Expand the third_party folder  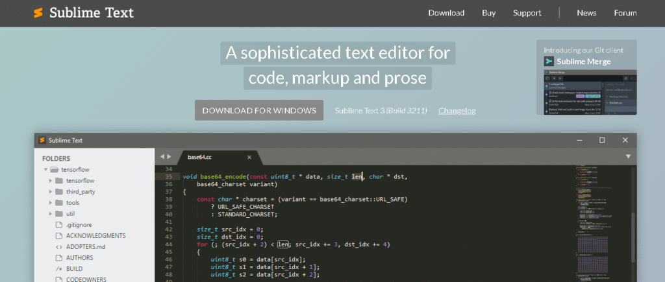(x=51, y=192)
